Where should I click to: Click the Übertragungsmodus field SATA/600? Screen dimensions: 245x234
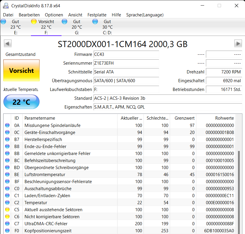126,81
